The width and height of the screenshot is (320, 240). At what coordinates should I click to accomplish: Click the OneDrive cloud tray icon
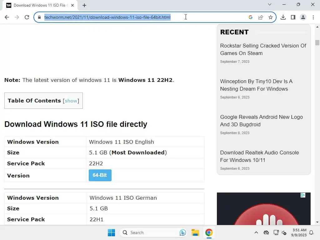[x=266, y=232]
